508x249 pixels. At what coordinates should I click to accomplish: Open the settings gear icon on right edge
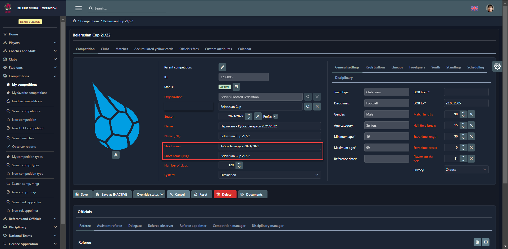[497, 66]
